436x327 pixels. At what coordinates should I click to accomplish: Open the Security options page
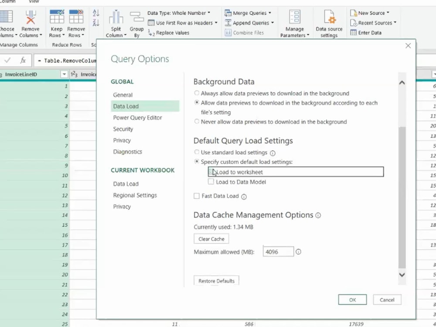[x=123, y=129]
